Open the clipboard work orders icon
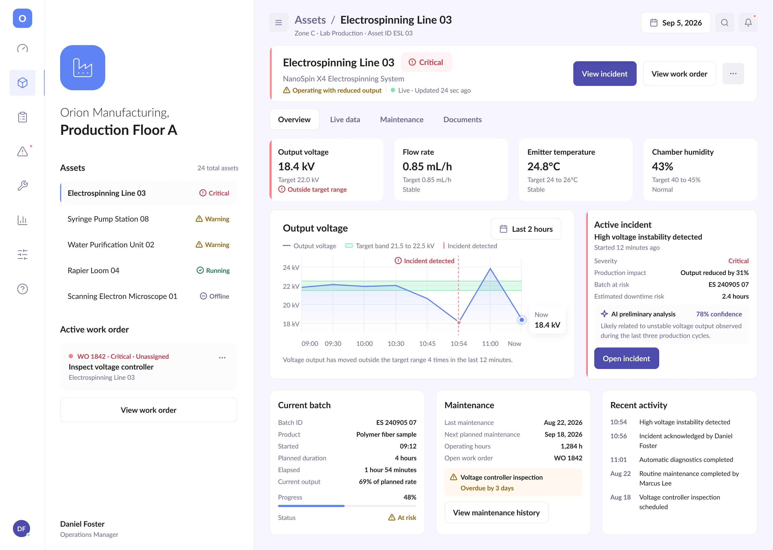 pyautogui.click(x=22, y=117)
